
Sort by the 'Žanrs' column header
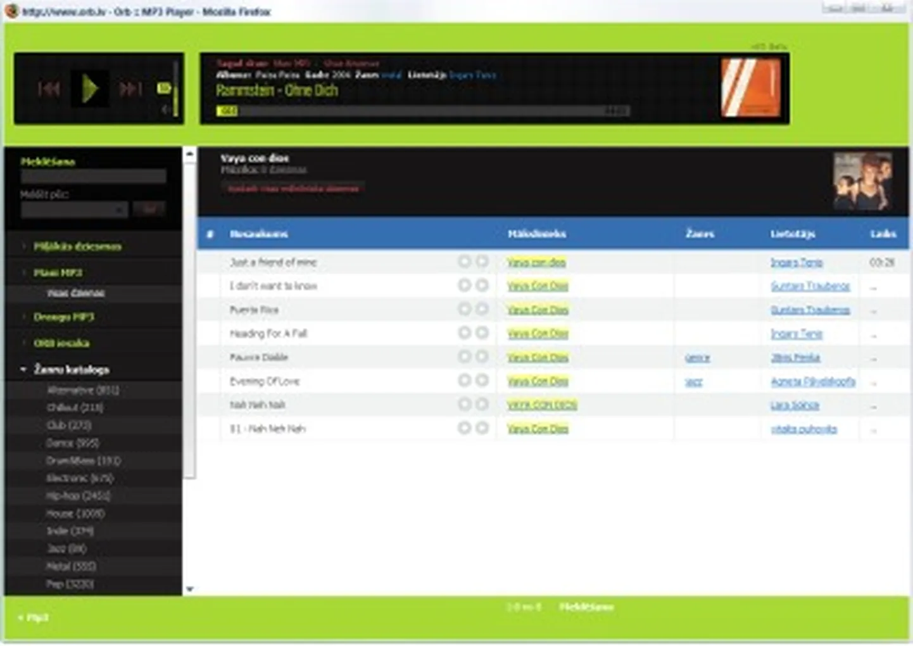coord(700,234)
